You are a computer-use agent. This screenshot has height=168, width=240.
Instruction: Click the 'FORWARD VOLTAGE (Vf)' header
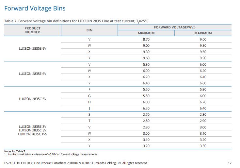(x=175, y=27)
